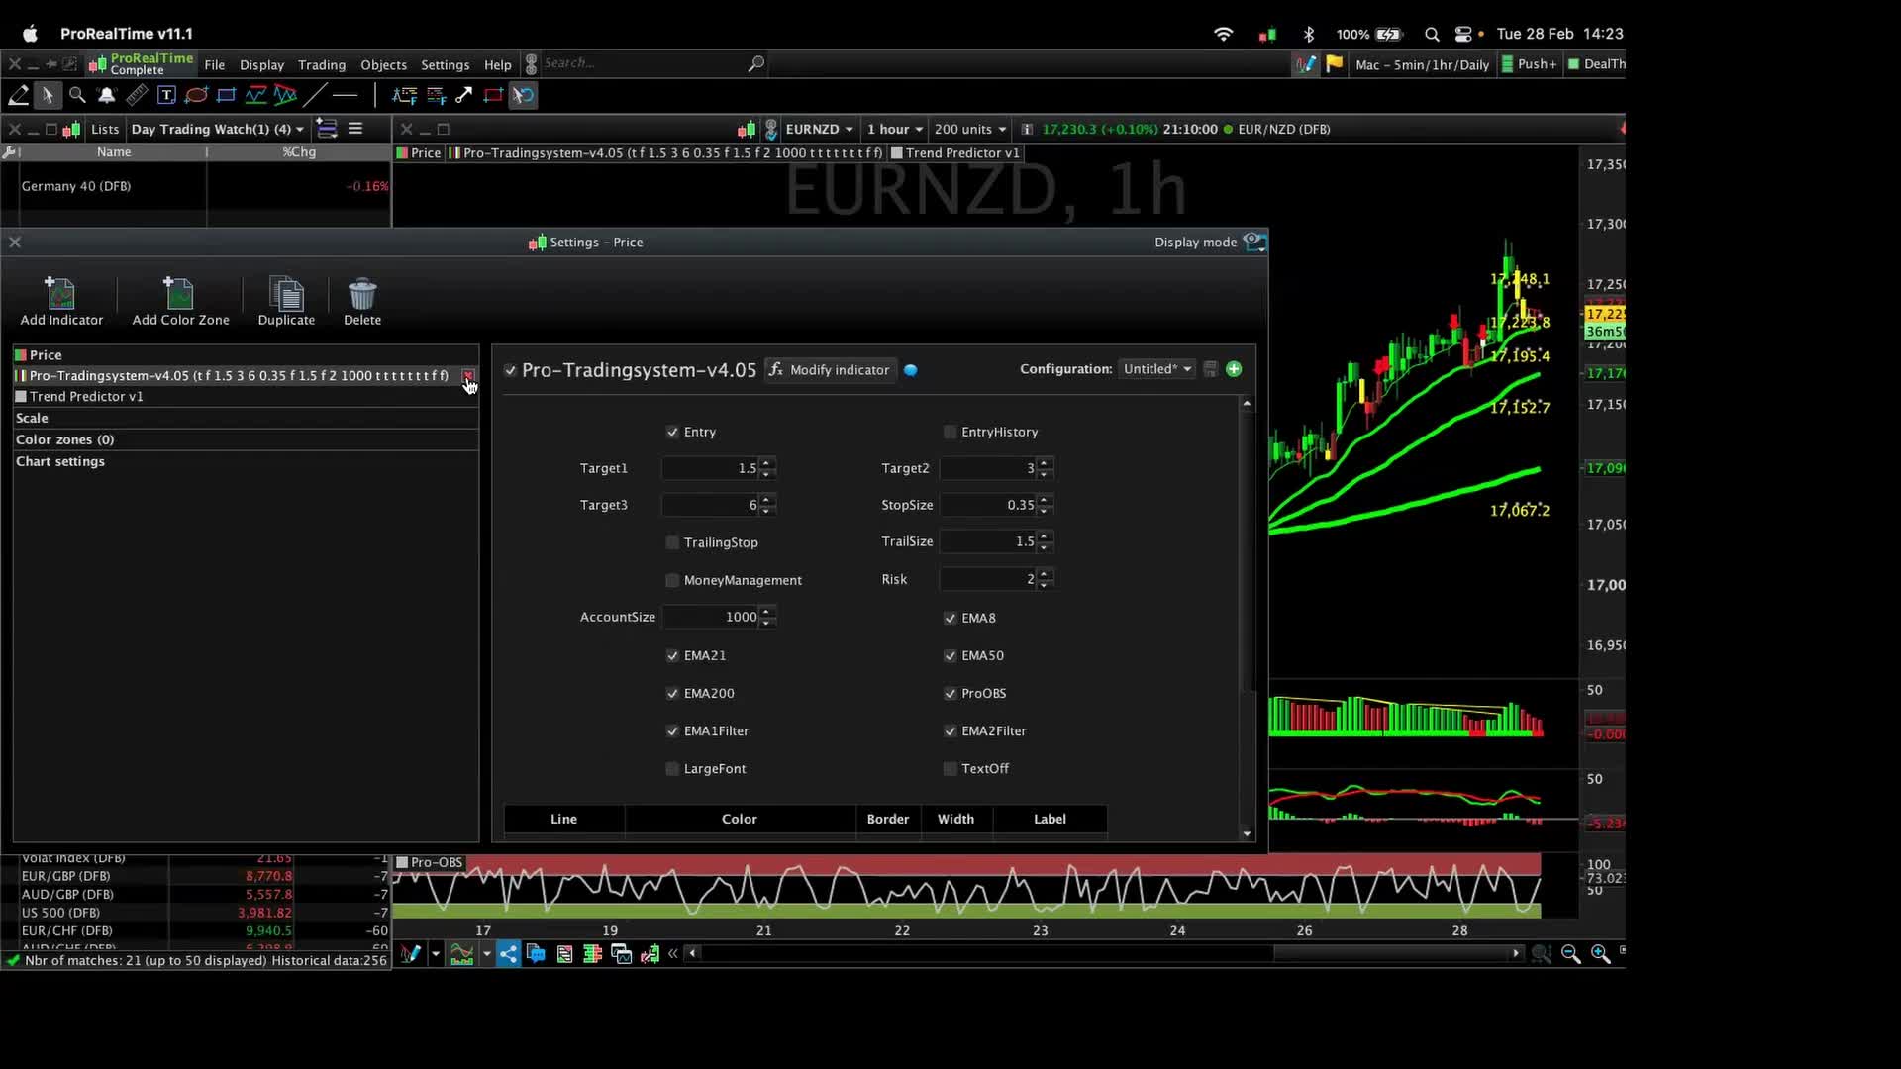Click the Add Indicator icon
1901x1069 pixels.
coord(60,294)
